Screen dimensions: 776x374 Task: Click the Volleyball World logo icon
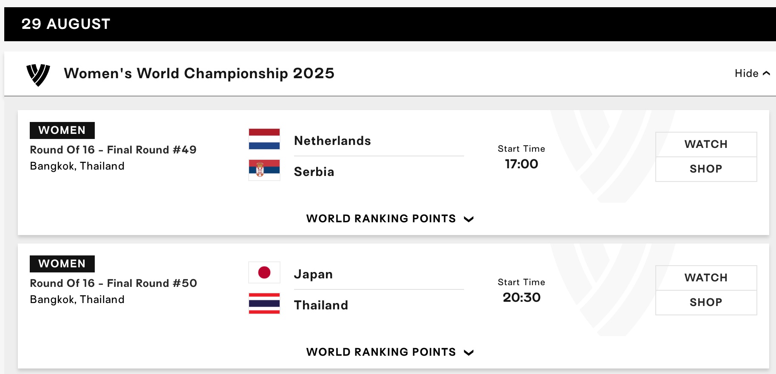[x=38, y=75]
